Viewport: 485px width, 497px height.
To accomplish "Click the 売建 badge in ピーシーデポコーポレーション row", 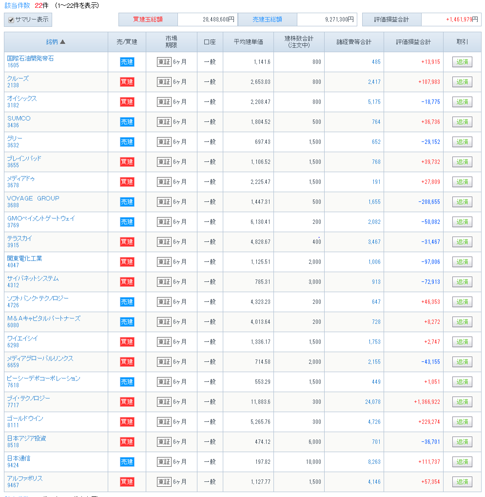I will coord(127,381).
